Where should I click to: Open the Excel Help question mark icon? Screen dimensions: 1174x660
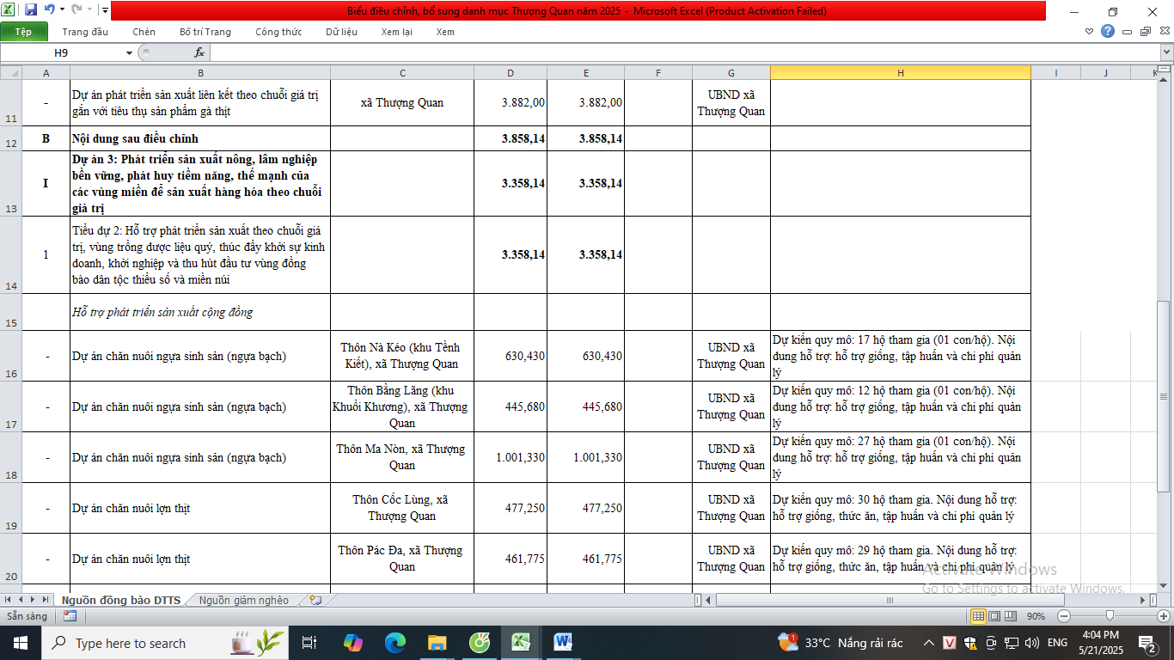coord(1108,32)
